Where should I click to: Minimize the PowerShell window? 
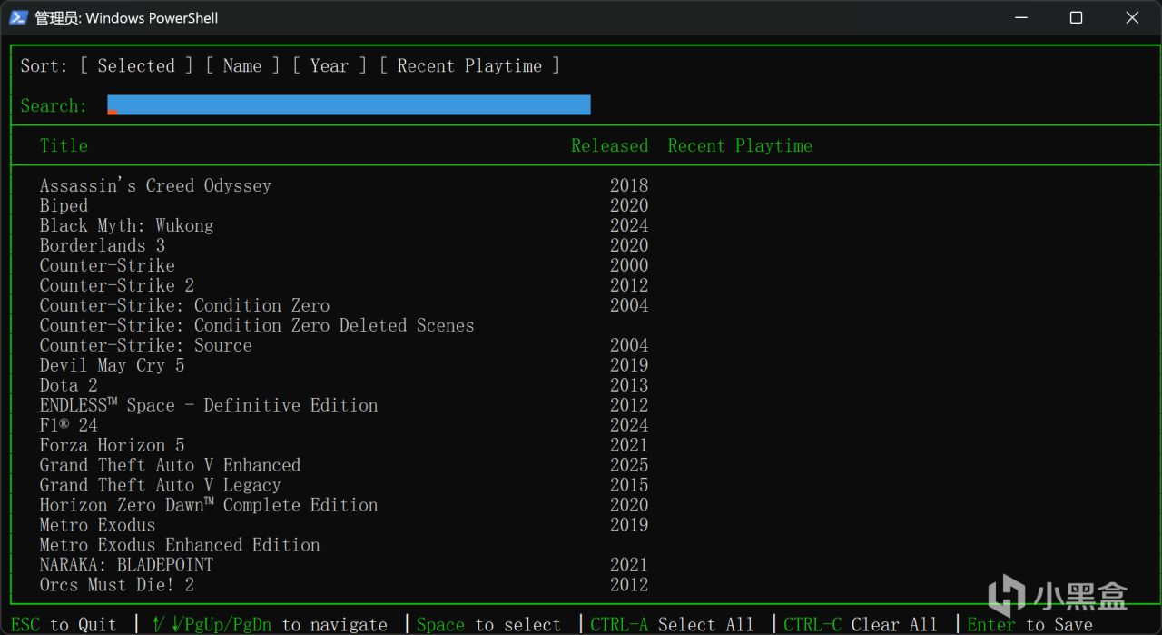1020,17
